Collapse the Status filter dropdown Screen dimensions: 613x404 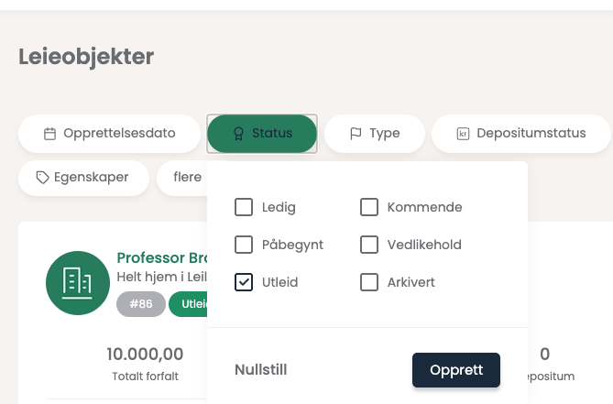point(262,134)
